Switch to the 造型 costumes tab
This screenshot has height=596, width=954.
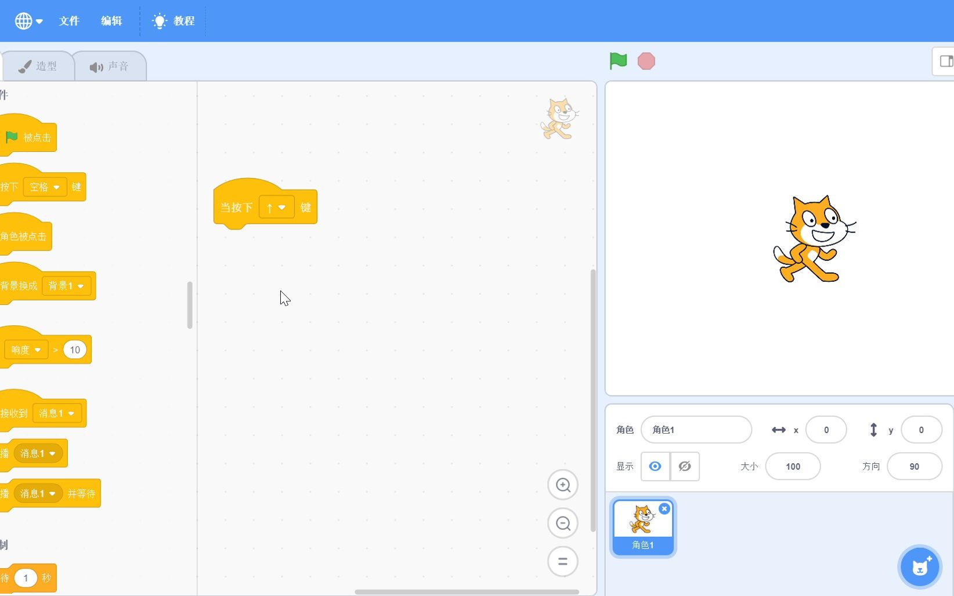(38, 66)
